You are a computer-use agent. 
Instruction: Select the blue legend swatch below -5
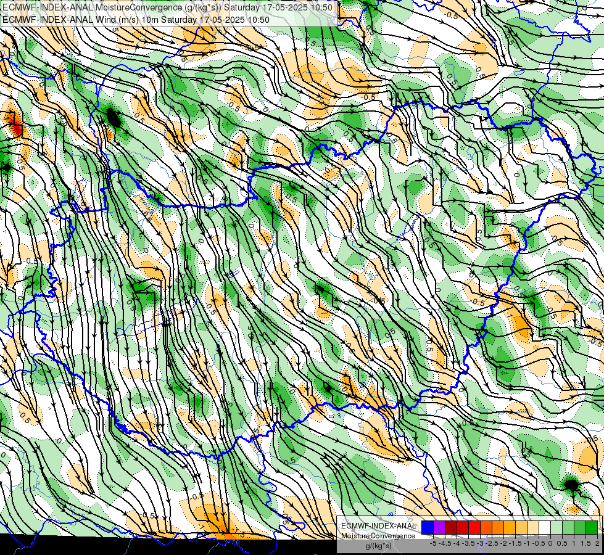428,527
